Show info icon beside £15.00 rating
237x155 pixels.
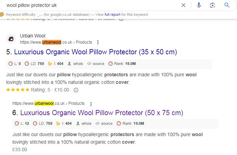(76, 90)
